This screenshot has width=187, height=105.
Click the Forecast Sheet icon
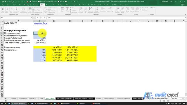(x=122, y=10)
